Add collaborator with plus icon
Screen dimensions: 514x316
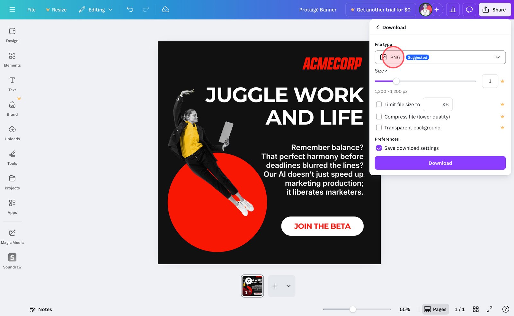(437, 10)
